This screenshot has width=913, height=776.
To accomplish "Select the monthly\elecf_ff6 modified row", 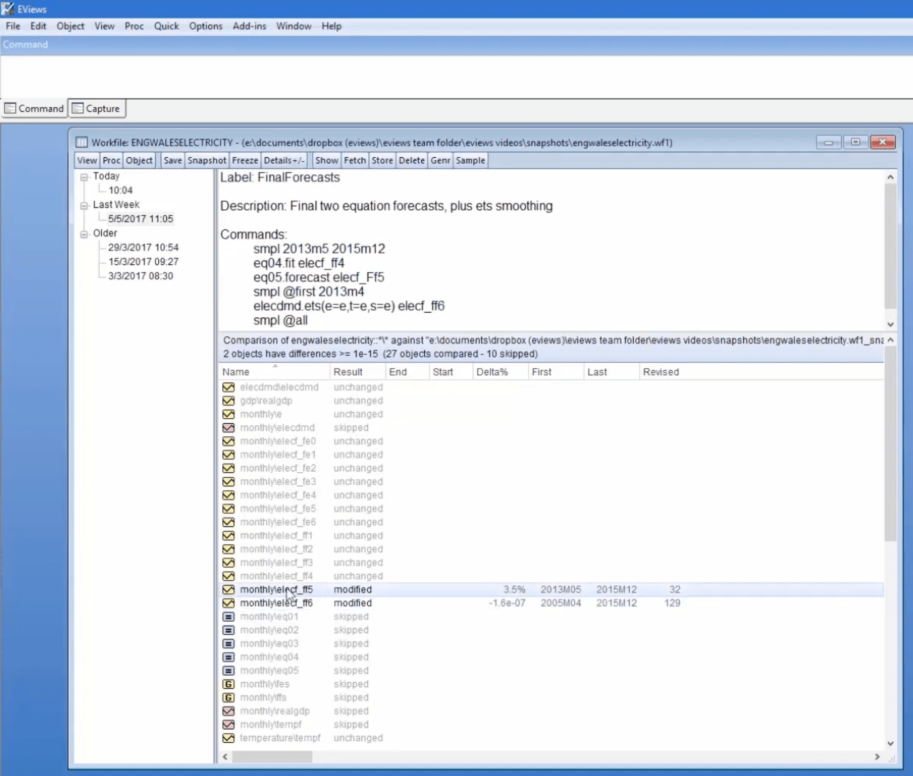I will click(551, 603).
